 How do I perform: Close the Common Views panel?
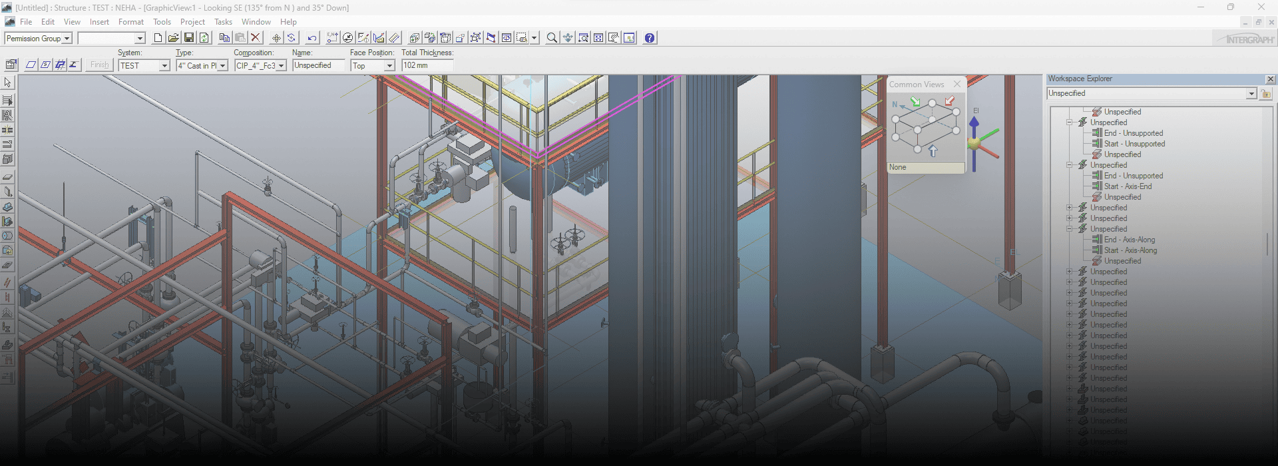957,84
